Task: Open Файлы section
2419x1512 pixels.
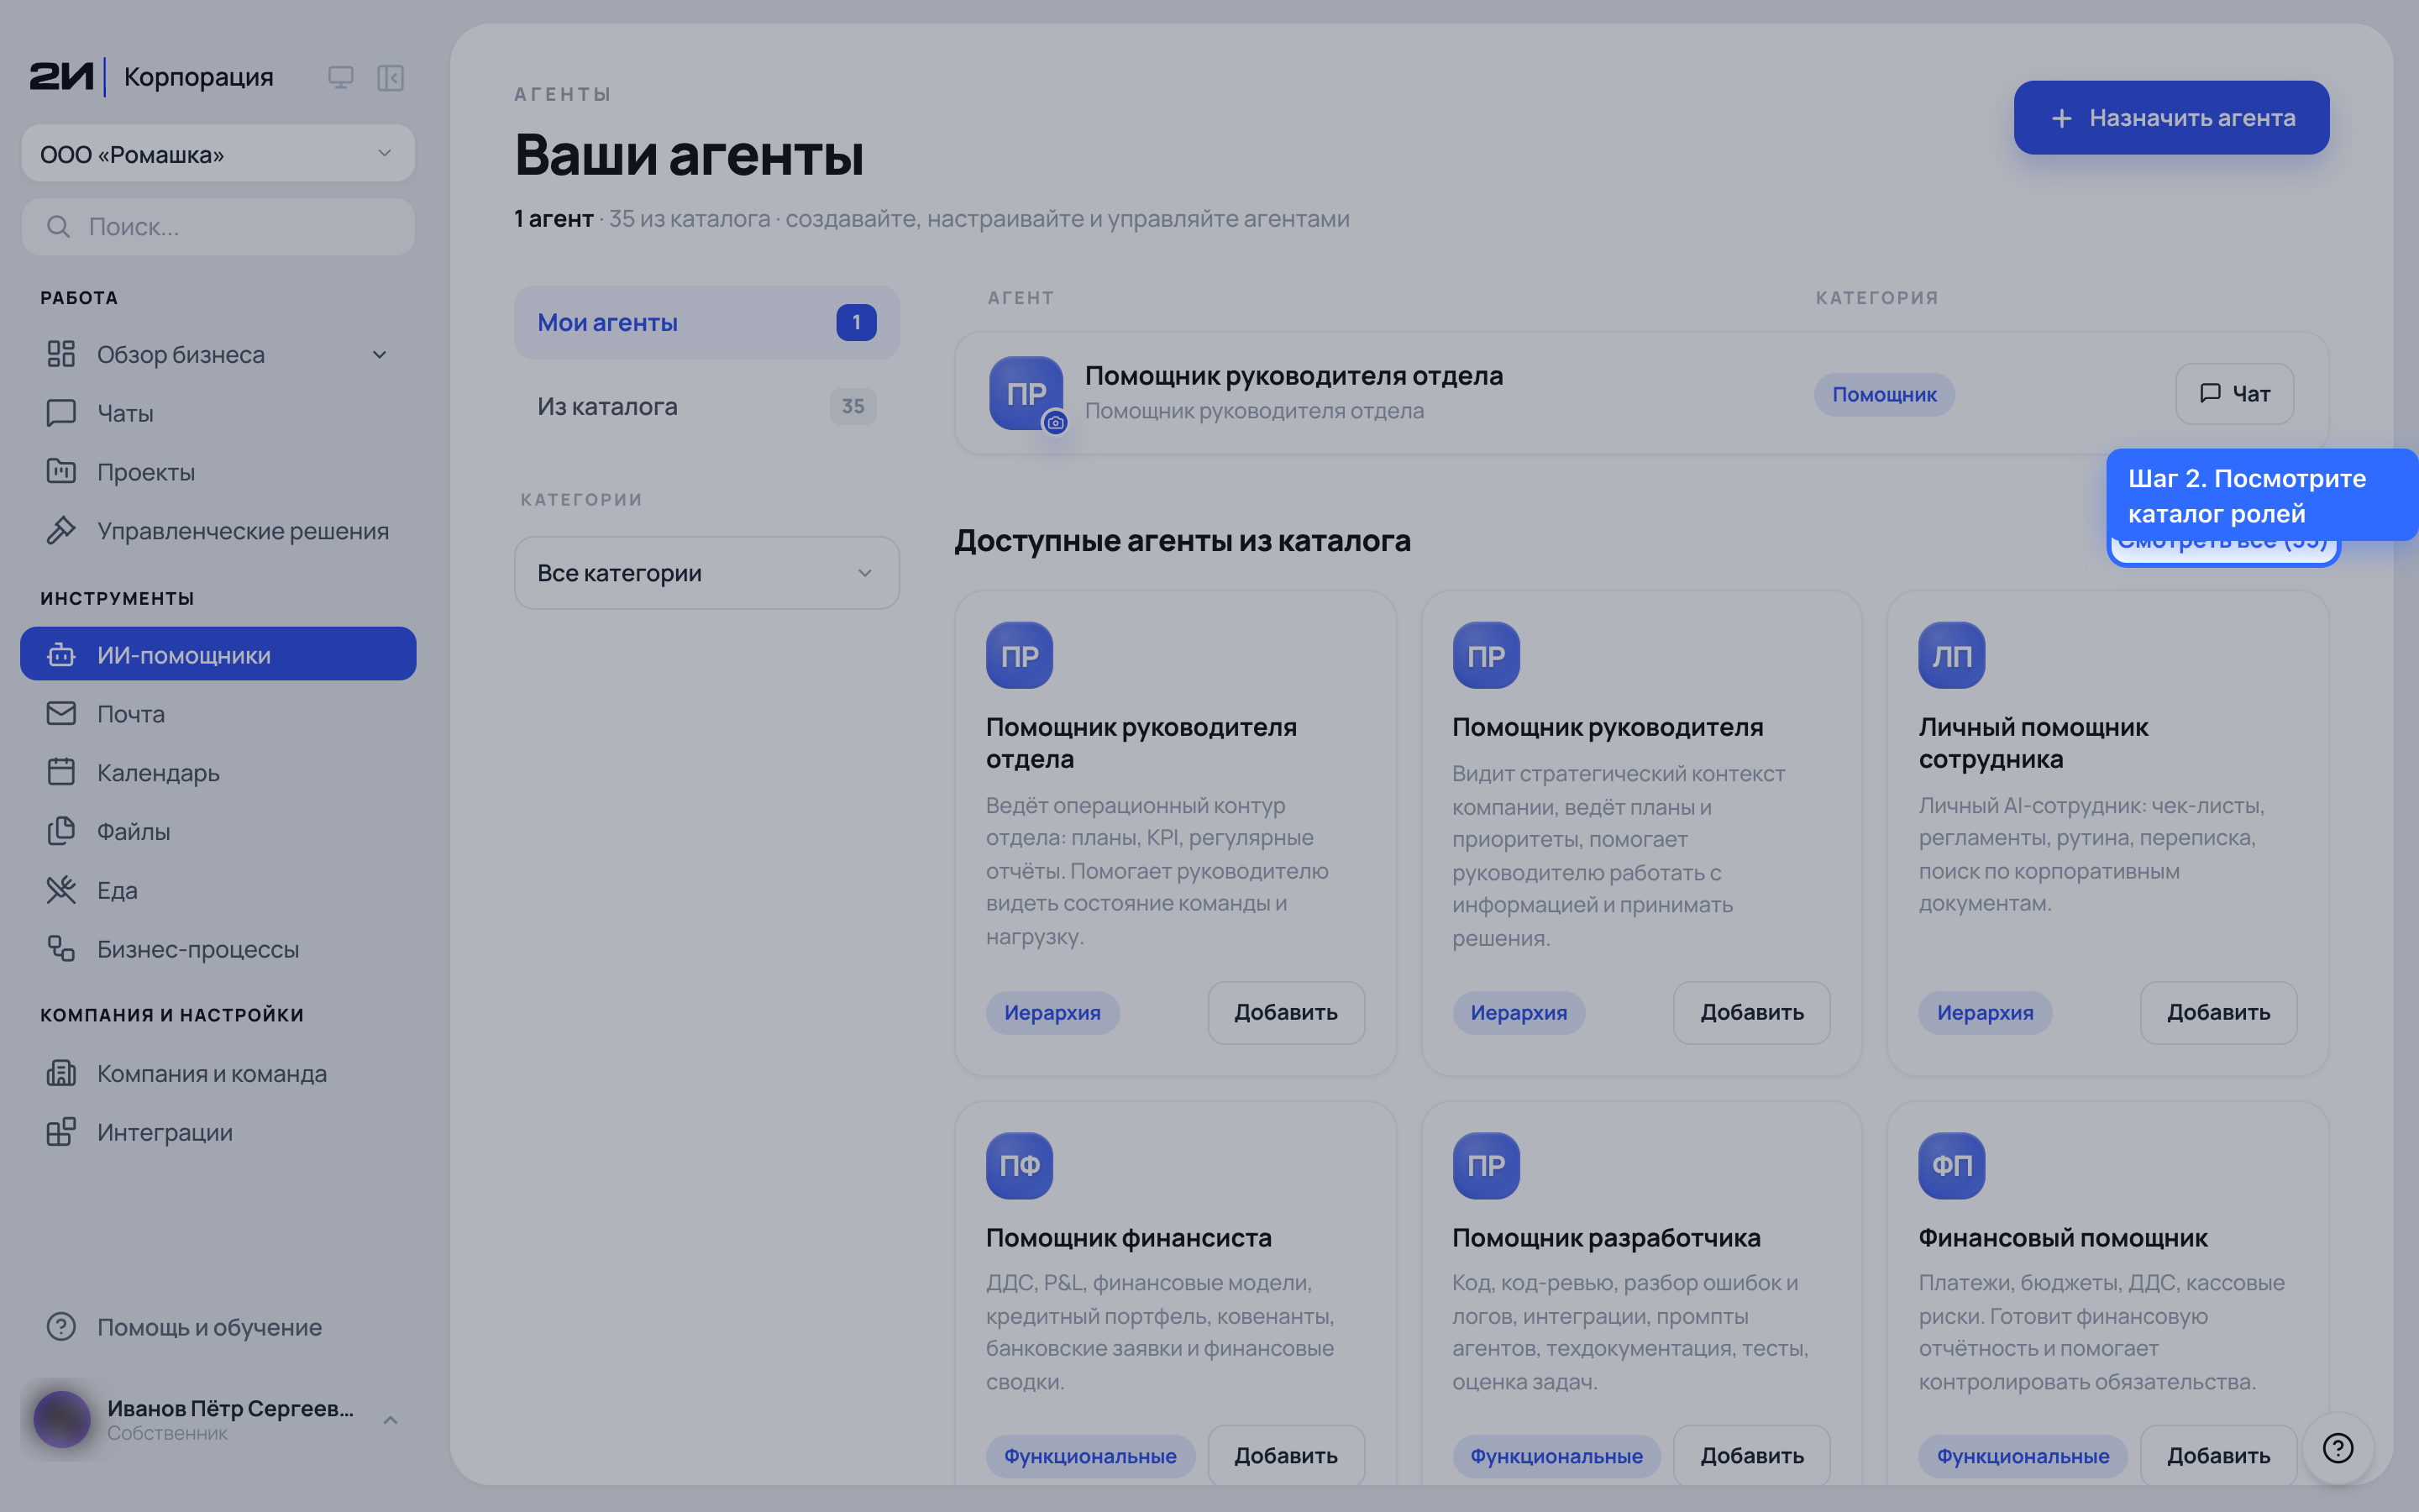Action: tap(218, 831)
